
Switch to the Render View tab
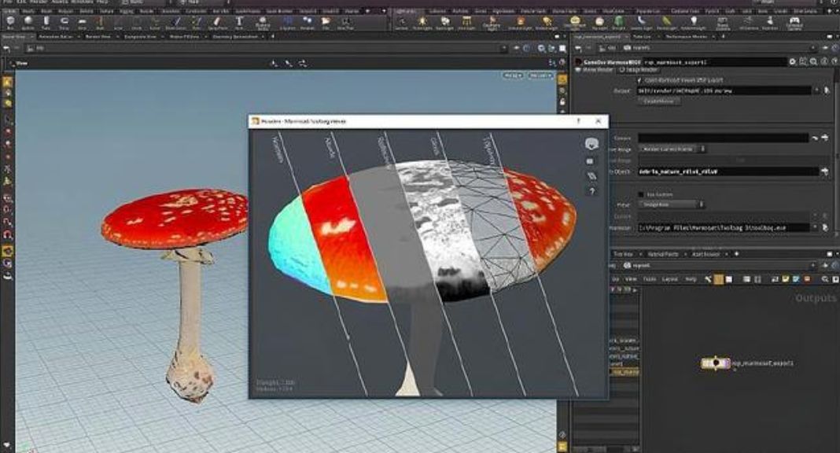(98, 36)
